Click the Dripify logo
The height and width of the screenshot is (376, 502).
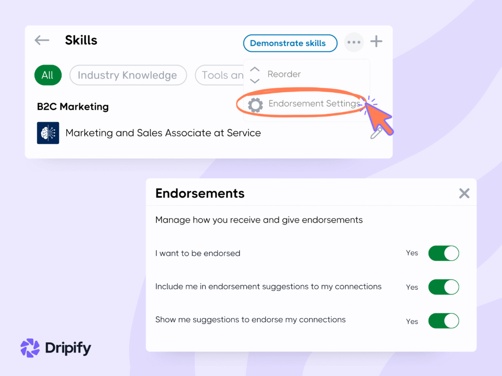(55, 348)
